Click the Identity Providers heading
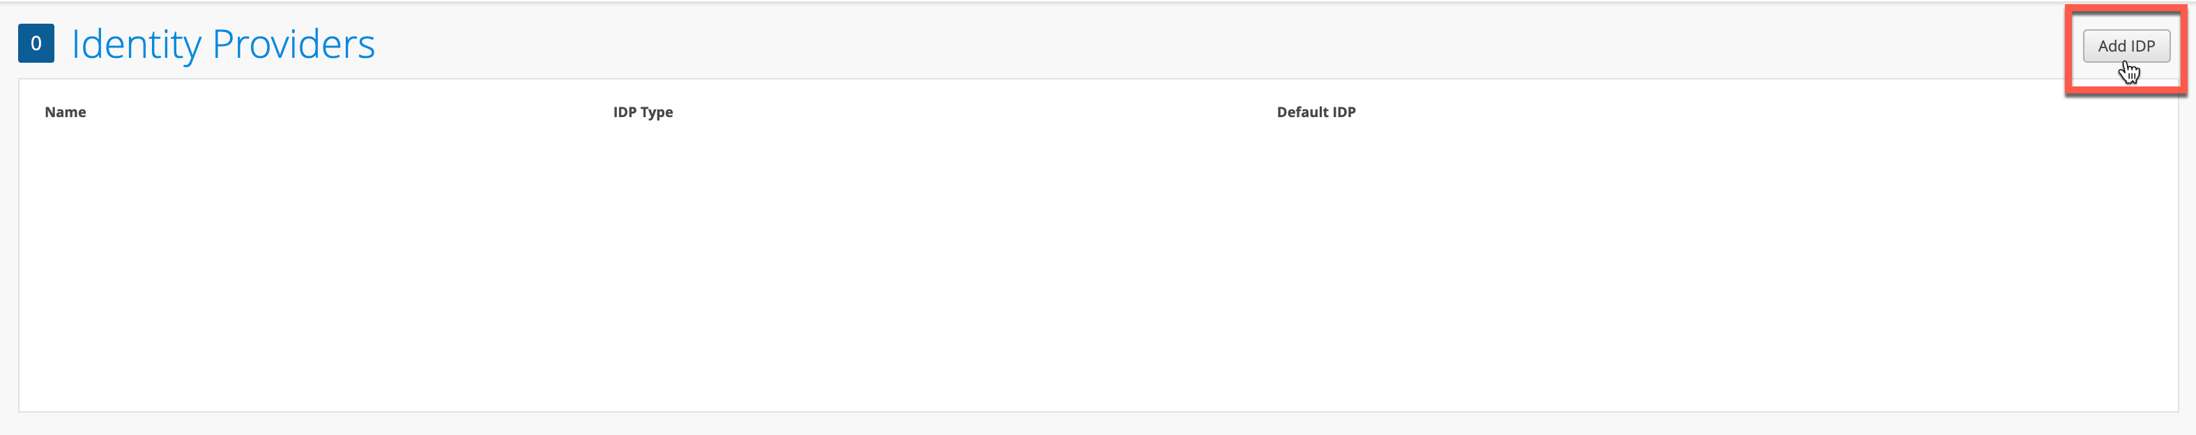The height and width of the screenshot is (435, 2196). 222,45
